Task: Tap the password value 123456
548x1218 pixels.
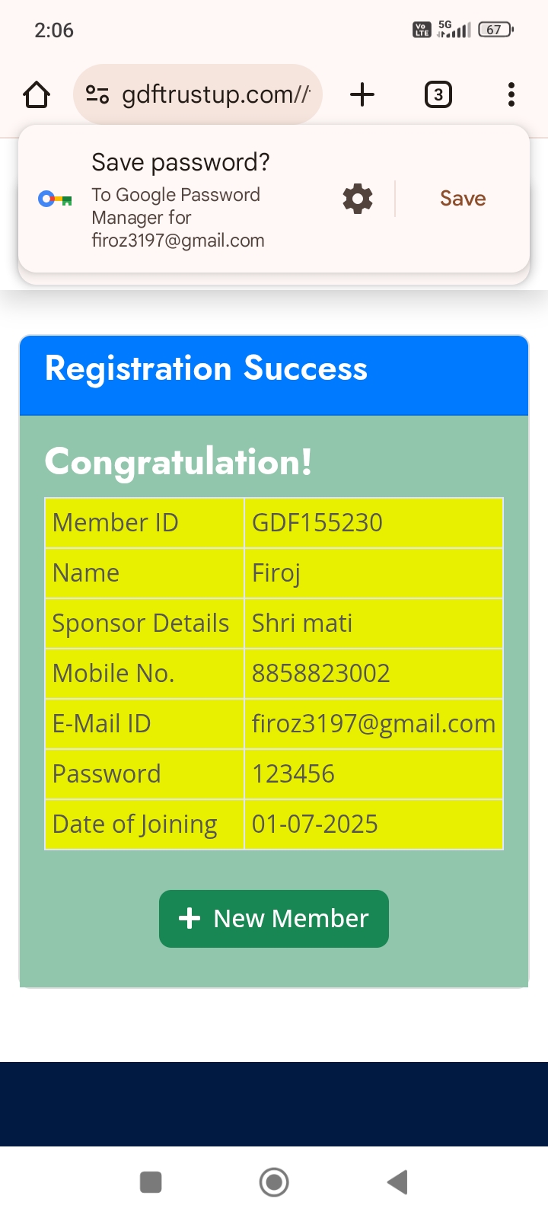Action: click(x=293, y=774)
